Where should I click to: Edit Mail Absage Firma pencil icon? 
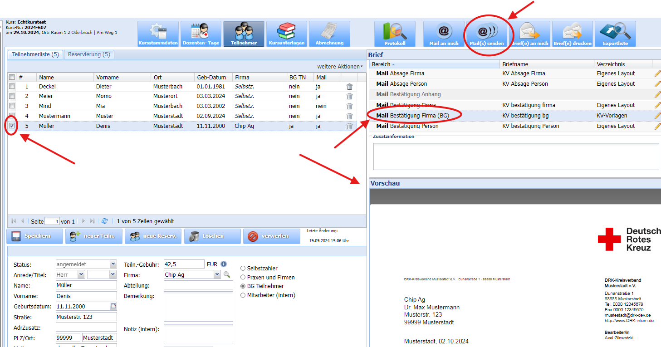click(x=657, y=73)
